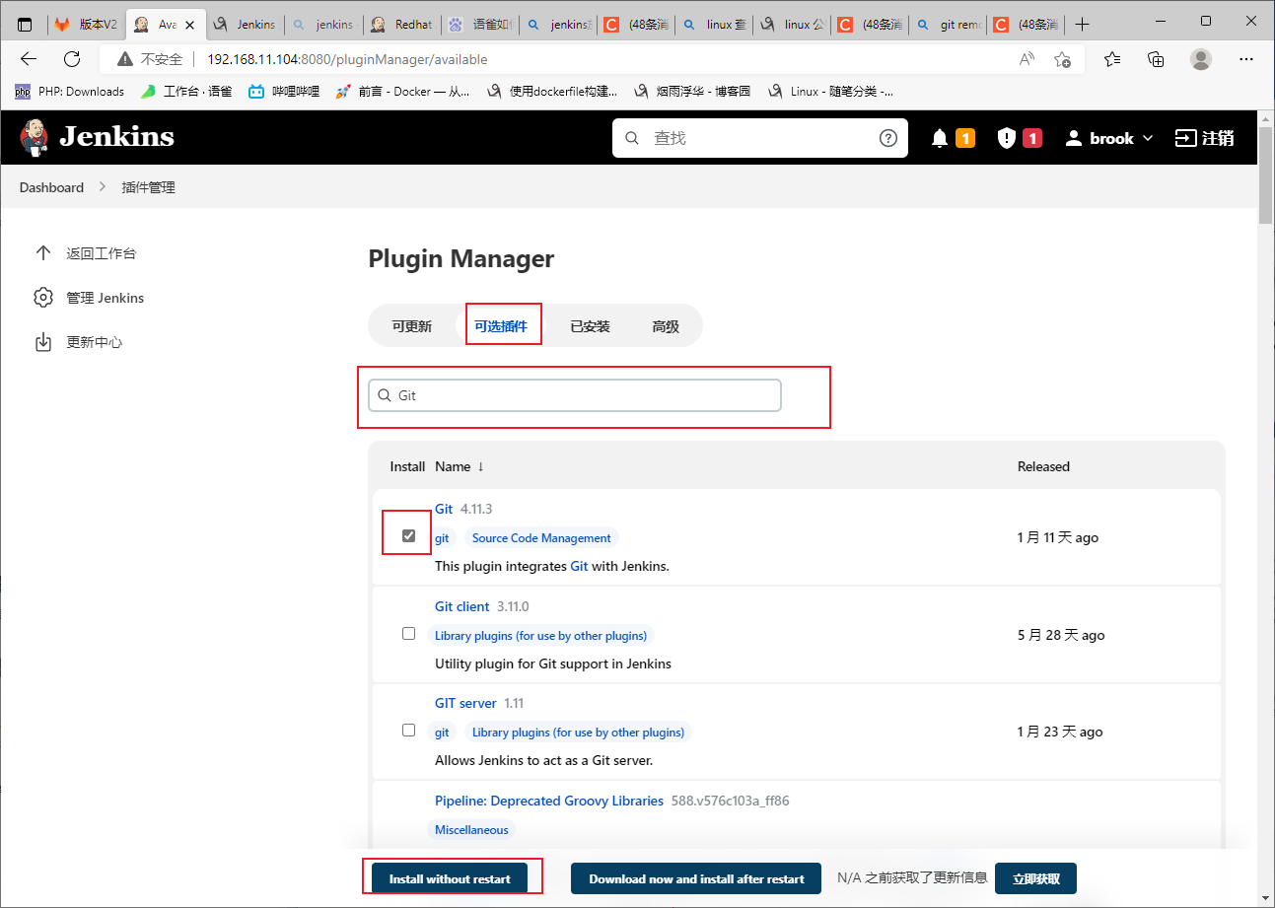Click Download now and install after restart
Screen dimensions: 1275x908
[696, 878]
